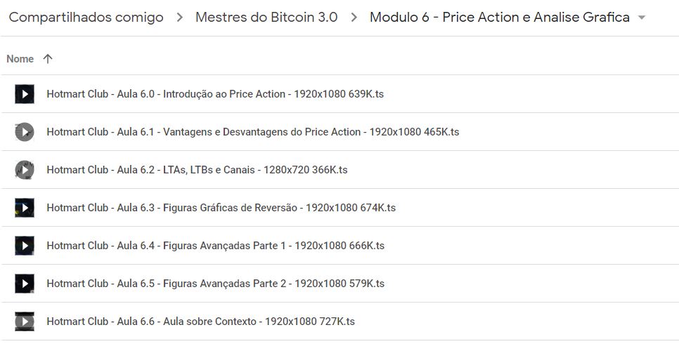Viewport: 679px width, 351px height.
Task: Click chevron after Compartilhados comigo
Action: tap(180, 18)
